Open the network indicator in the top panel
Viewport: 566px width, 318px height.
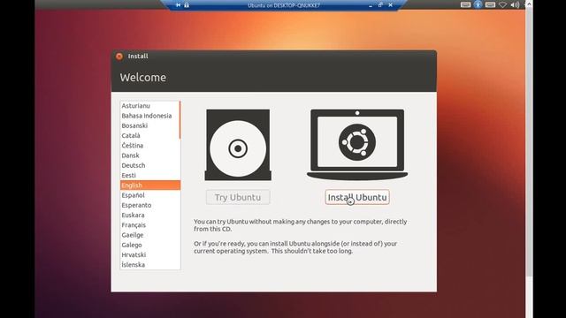[502, 4]
